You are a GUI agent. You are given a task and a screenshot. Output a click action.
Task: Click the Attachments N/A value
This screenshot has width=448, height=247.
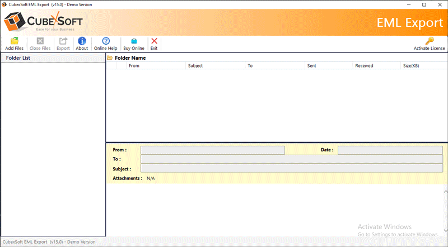point(151,178)
